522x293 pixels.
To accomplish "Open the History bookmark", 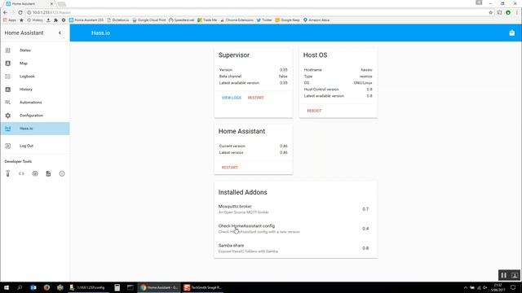I will pyautogui.click(x=34, y=20).
